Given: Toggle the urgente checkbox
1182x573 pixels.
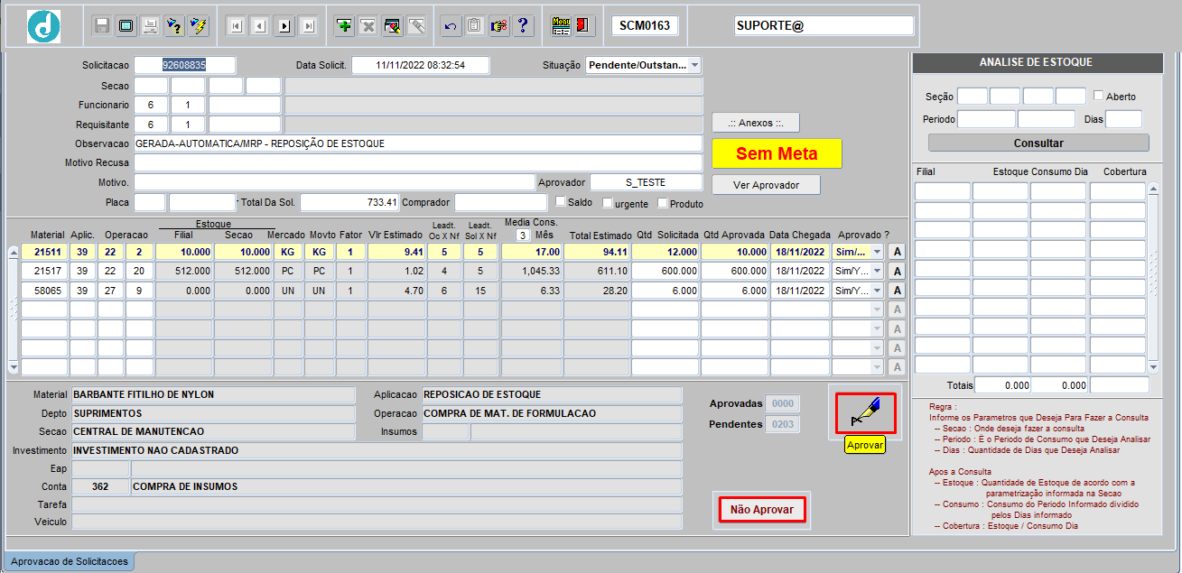Looking at the screenshot, I should [608, 203].
